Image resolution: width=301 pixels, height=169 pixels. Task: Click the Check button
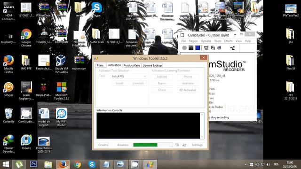pyautogui.click(x=162, y=90)
